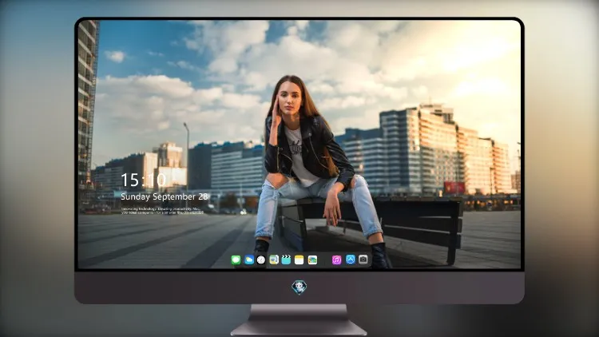Image resolution: width=599 pixels, height=337 pixels.
Task: Open the yellow Notes app in dock
Action: tap(299, 260)
